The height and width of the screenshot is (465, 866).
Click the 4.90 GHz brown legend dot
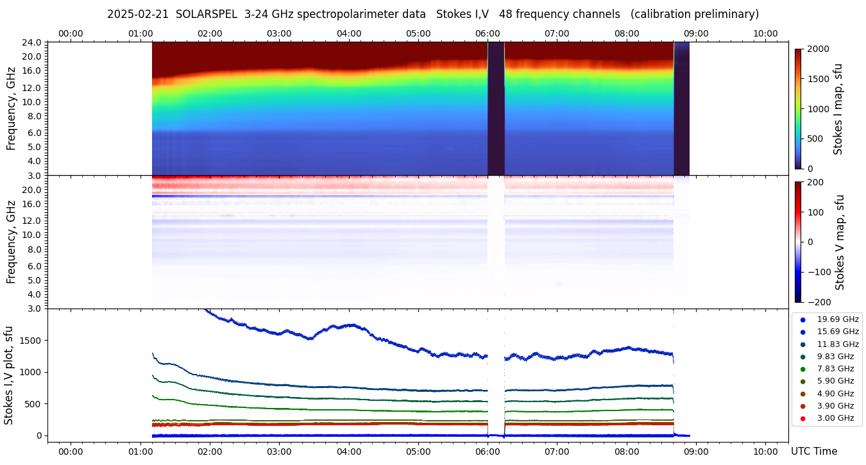pos(802,394)
